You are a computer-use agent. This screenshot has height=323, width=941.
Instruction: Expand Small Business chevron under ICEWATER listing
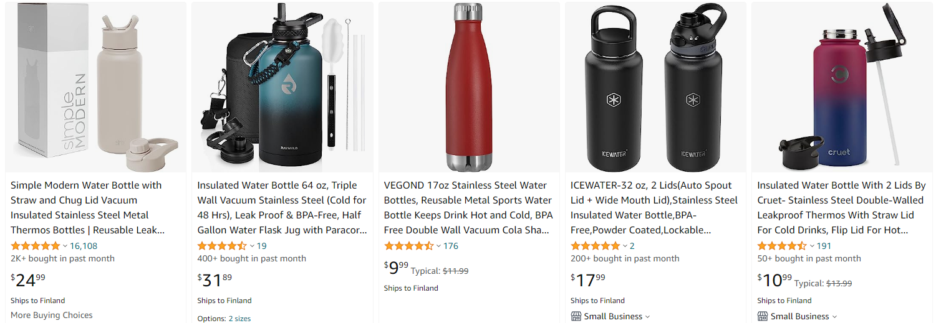[x=647, y=317]
